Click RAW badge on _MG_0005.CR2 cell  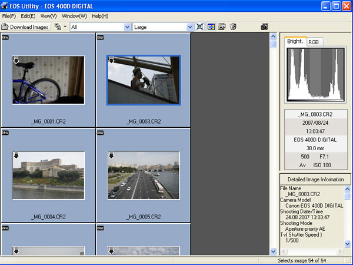point(101,132)
